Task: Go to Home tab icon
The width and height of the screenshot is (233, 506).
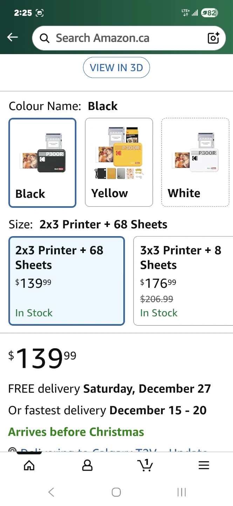Action: point(29,465)
